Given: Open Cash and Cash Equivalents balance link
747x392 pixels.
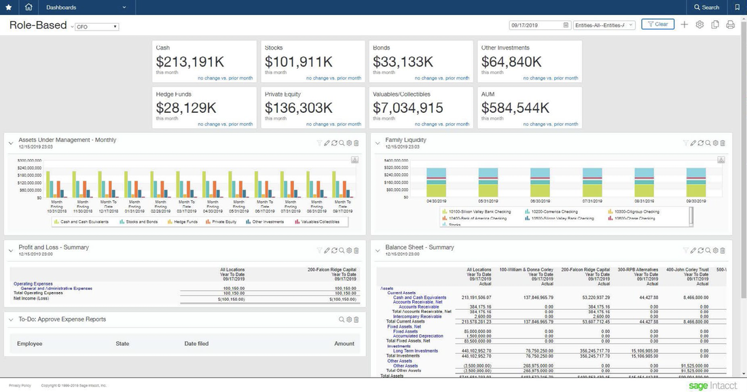Looking at the screenshot, I should click(x=420, y=298).
